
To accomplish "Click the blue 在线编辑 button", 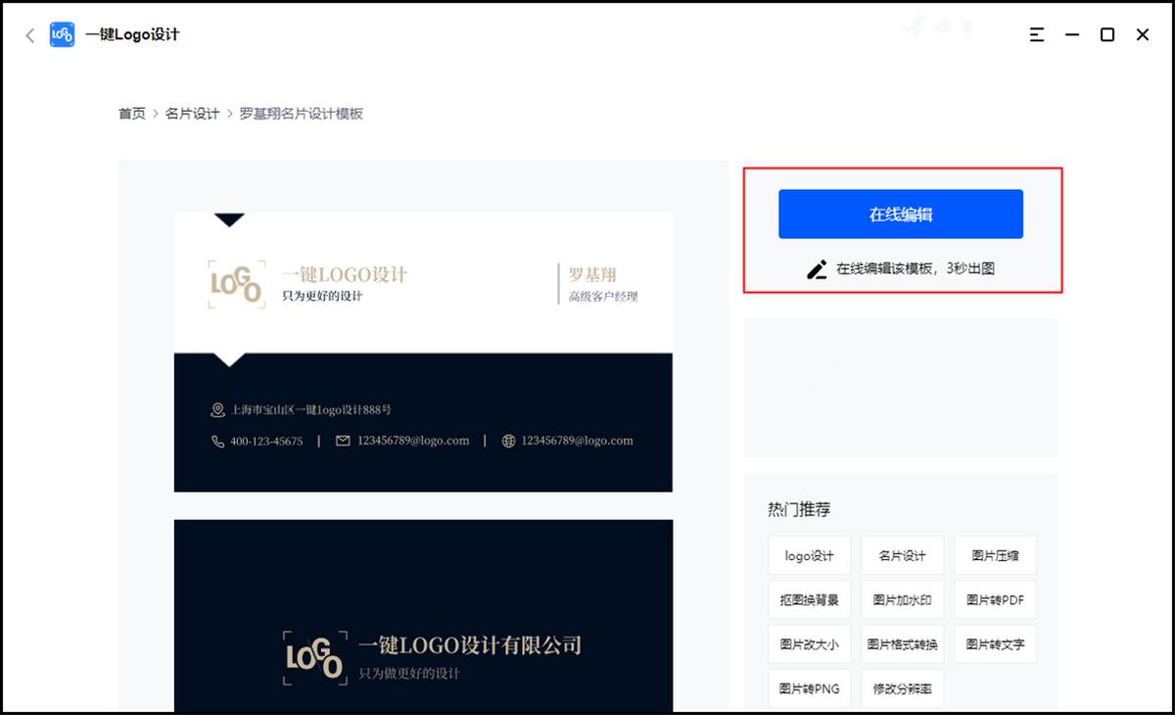I will coord(900,214).
